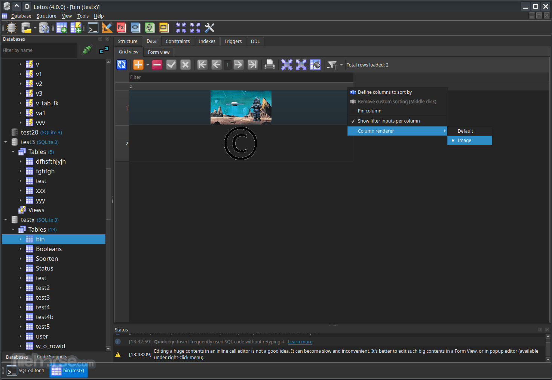Click the grid icon with inward arrows
The height and width of the screenshot is (380, 552).
point(287,65)
